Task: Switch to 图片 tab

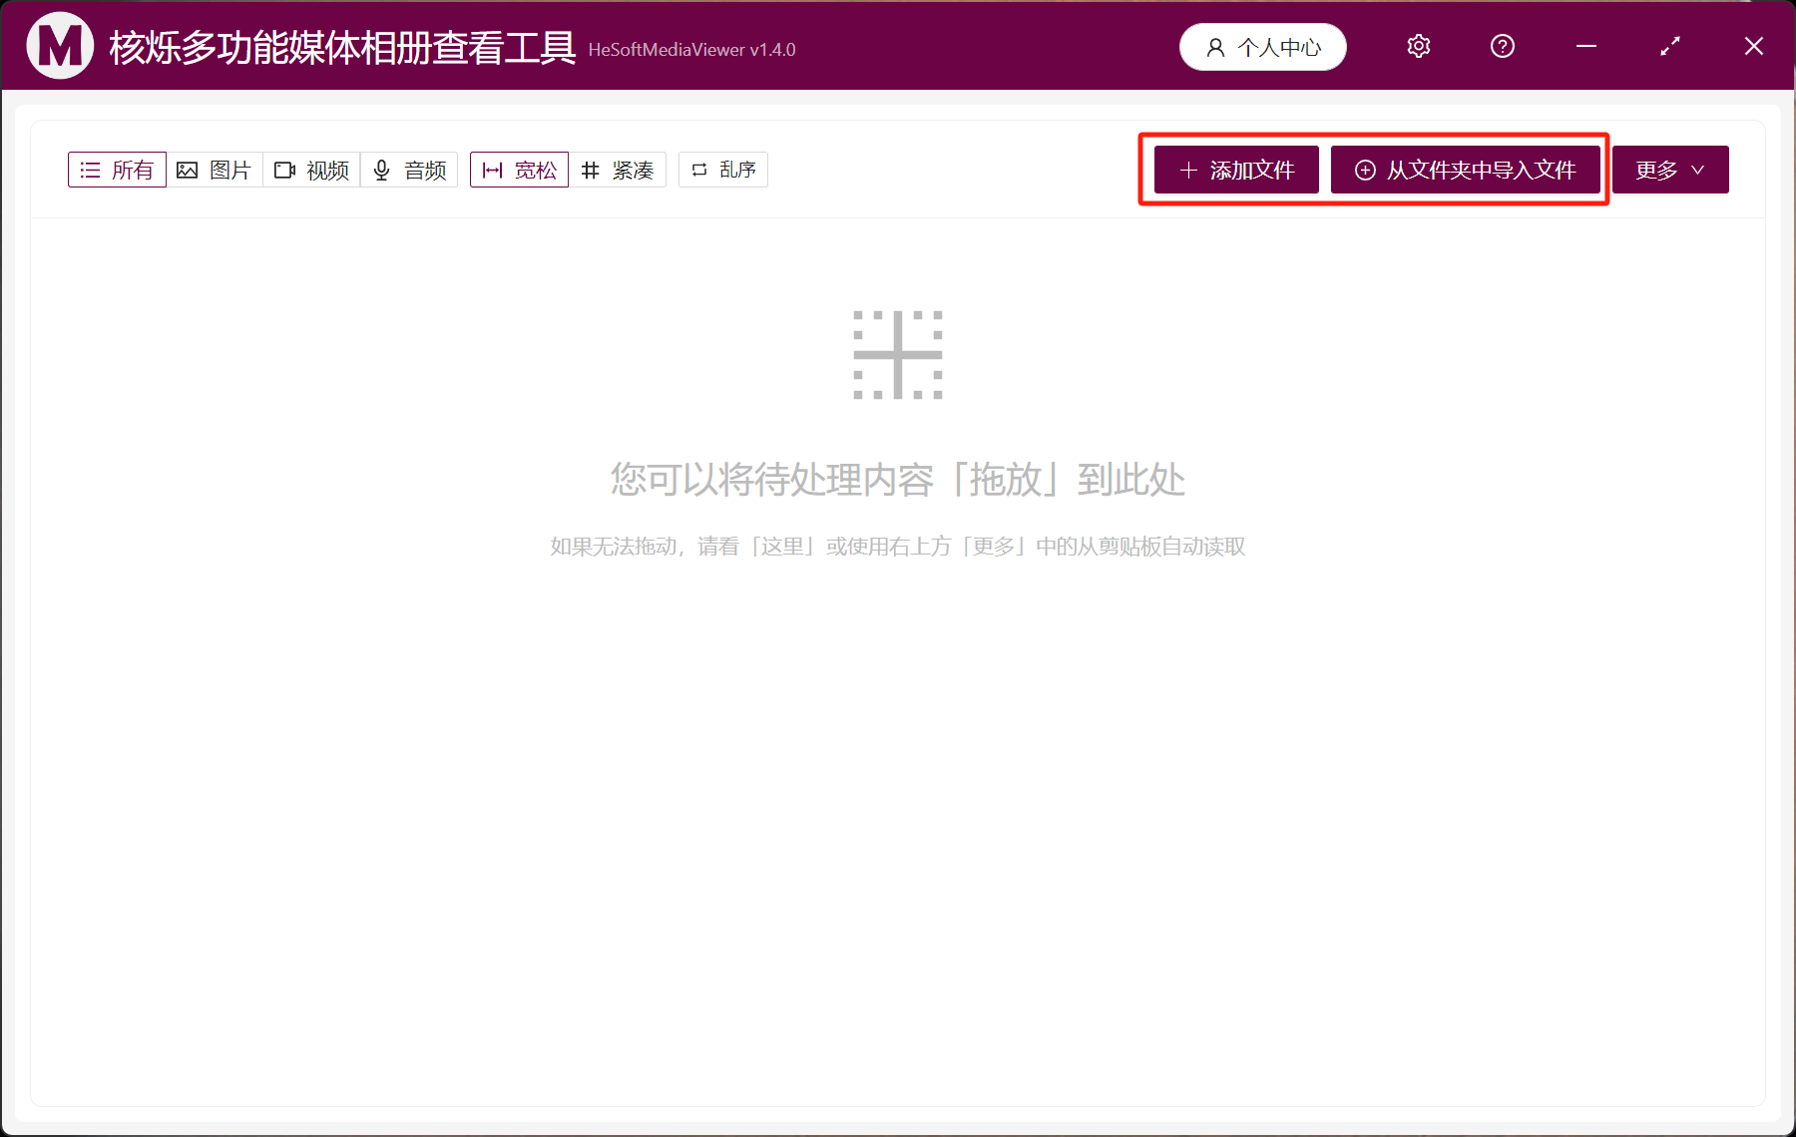Action: point(215,170)
